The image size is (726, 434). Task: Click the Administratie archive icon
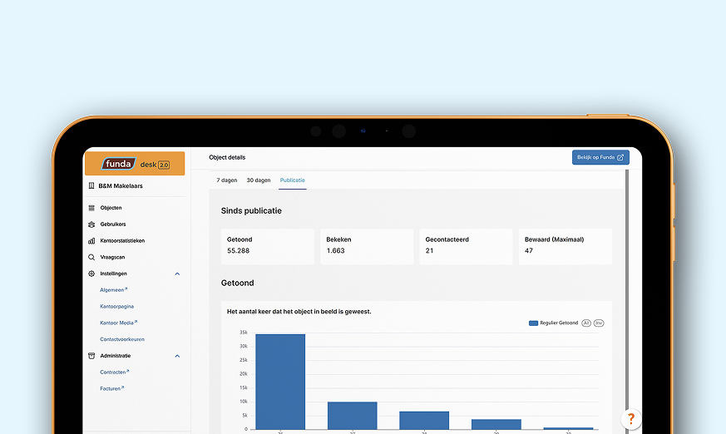click(91, 356)
